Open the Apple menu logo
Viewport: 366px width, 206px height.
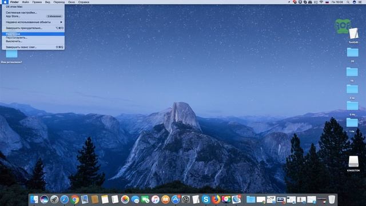point(5,2)
